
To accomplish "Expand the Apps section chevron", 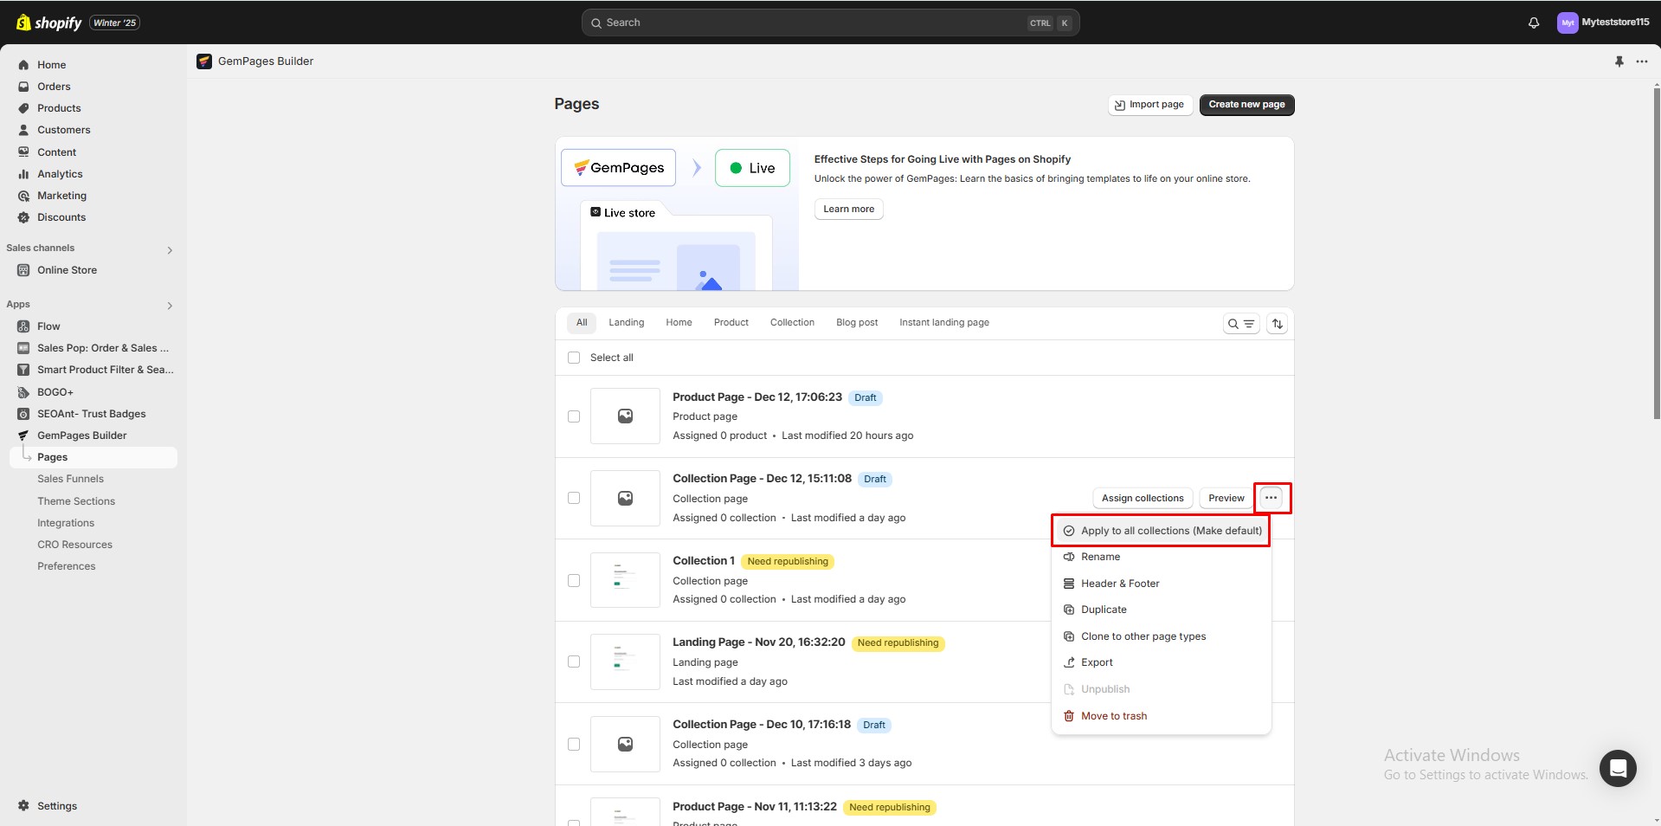I will point(170,306).
